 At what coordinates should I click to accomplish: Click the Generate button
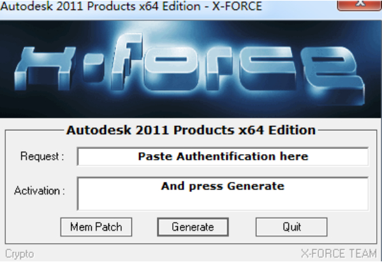point(193,227)
